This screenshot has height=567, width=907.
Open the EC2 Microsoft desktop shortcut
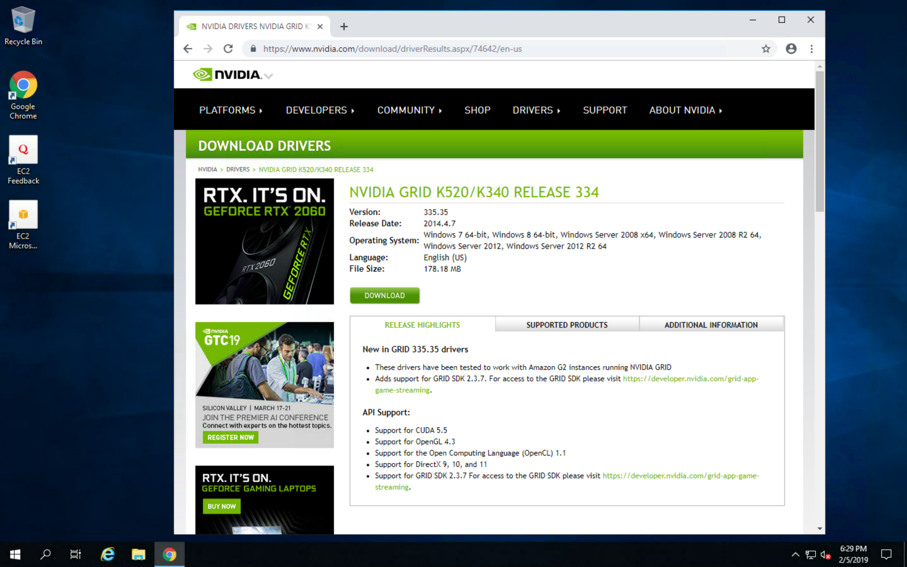[x=23, y=225]
